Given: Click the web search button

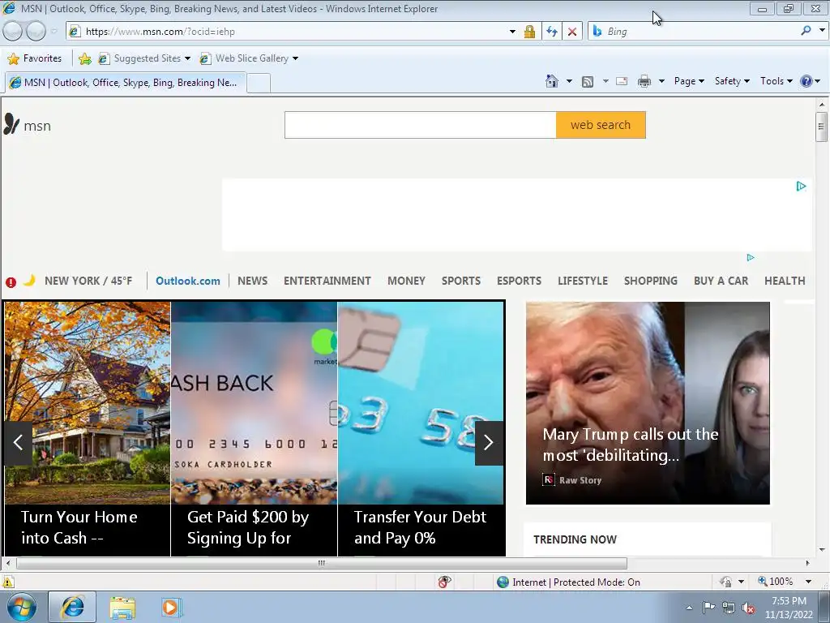Looking at the screenshot, I should tap(601, 125).
